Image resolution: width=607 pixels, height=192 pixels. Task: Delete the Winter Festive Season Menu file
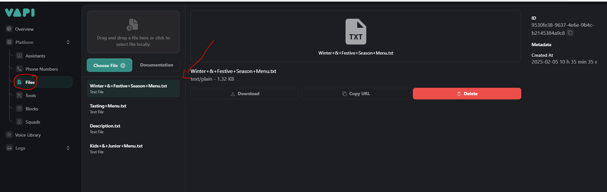point(467,94)
